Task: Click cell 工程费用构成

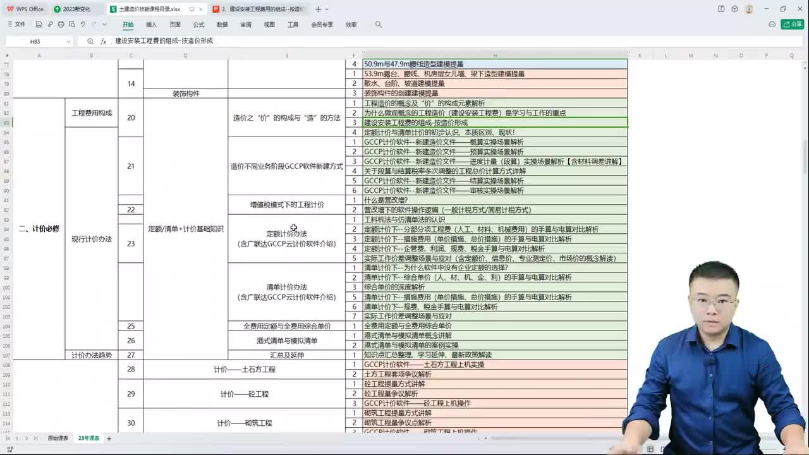Action: click(92, 113)
